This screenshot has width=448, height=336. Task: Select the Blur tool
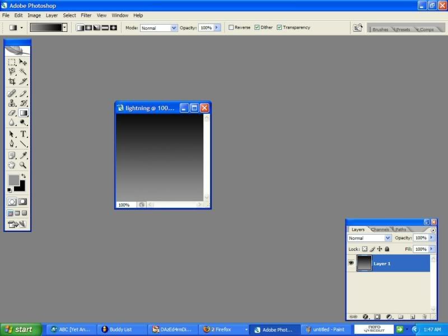12,123
